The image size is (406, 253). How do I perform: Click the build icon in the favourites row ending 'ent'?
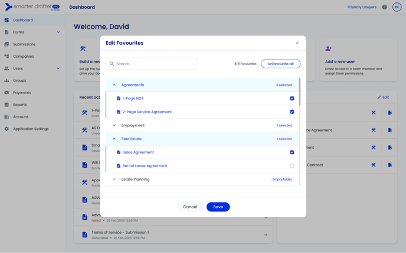[x=374, y=148]
